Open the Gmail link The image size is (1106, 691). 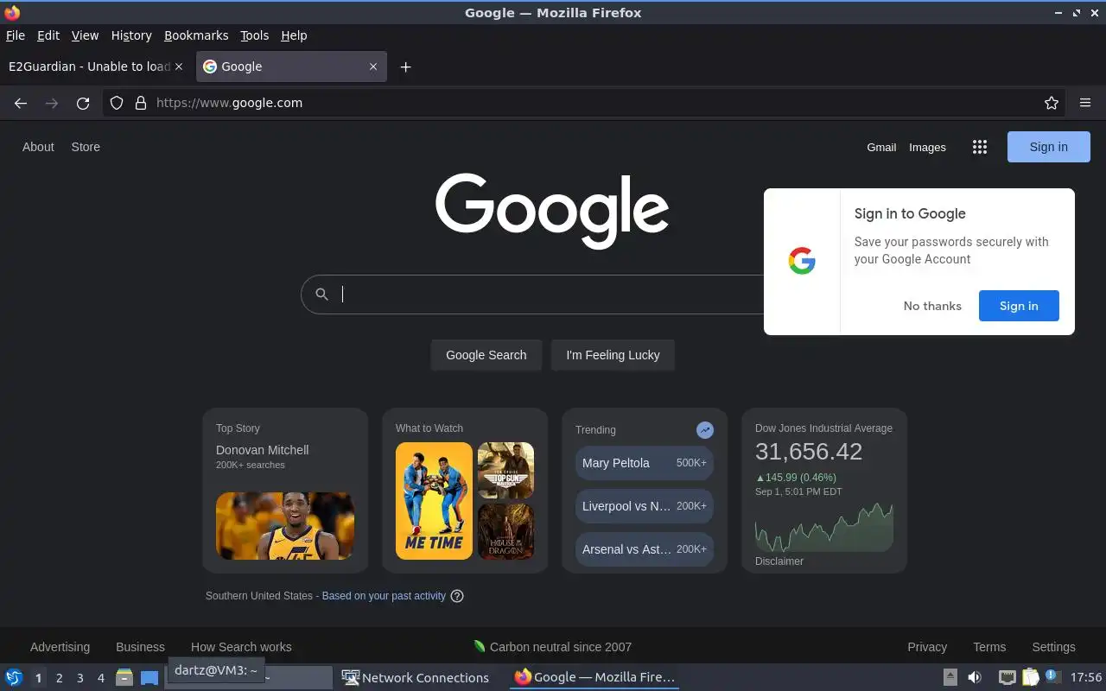coord(881,147)
